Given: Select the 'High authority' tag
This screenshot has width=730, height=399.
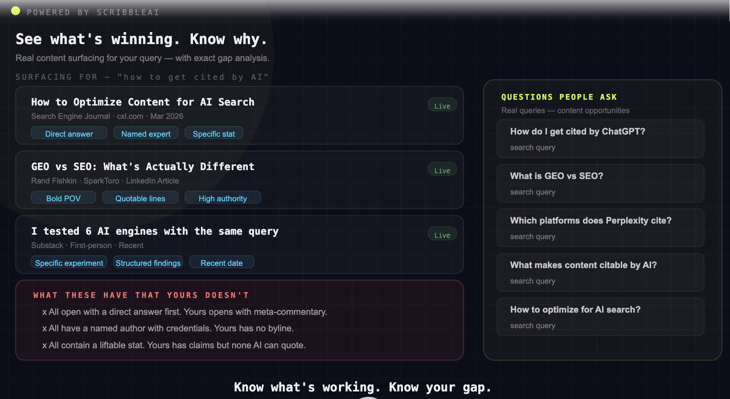Looking at the screenshot, I should (223, 198).
